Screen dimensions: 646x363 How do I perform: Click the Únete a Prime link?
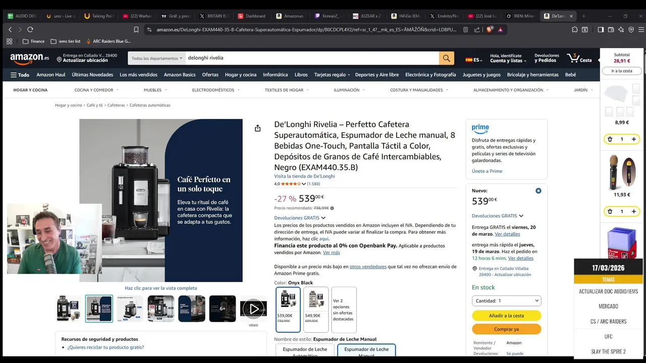pos(487,171)
